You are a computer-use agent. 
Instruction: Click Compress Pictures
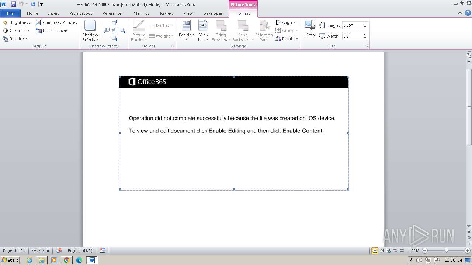[x=56, y=22]
